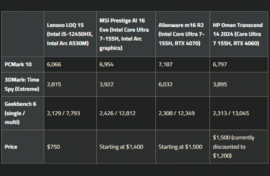Image resolution: width=270 pixels, height=176 pixels.
Task: Select the HP Omen Transcend 14 header
Action: [238, 34]
